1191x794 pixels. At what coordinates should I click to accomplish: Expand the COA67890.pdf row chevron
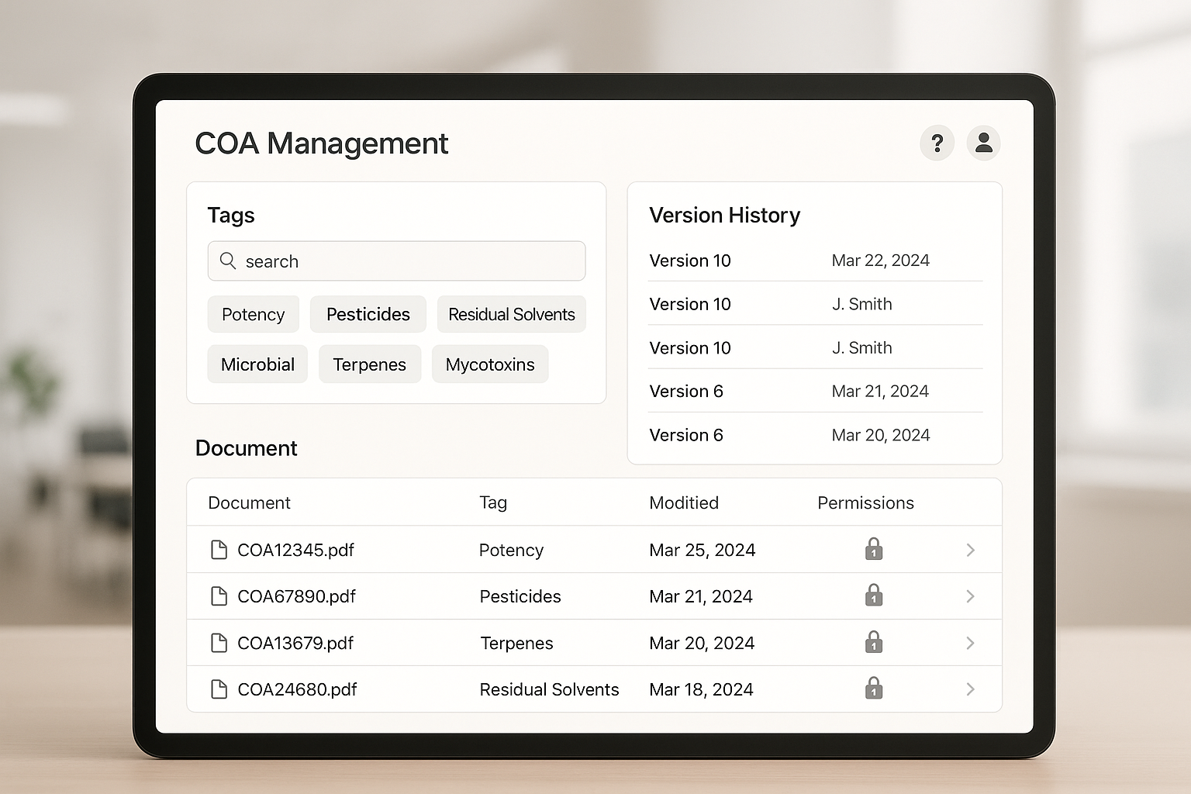pyautogui.click(x=970, y=596)
